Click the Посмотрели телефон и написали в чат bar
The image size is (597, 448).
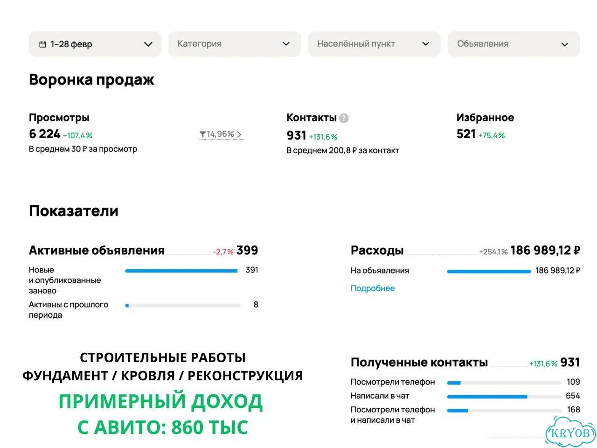tap(504, 411)
